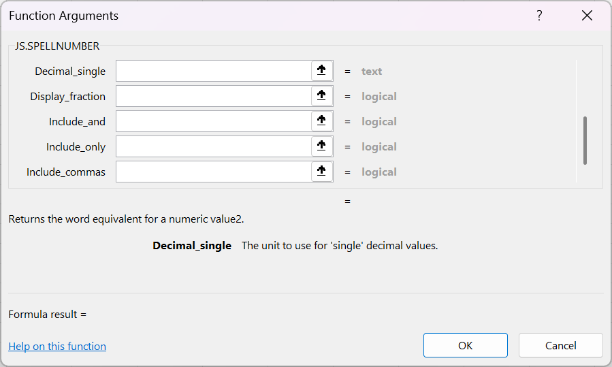The height and width of the screenshot is (367, 612).
Task: Focus the Display_fraction argument box
Action: click(214, 96)
